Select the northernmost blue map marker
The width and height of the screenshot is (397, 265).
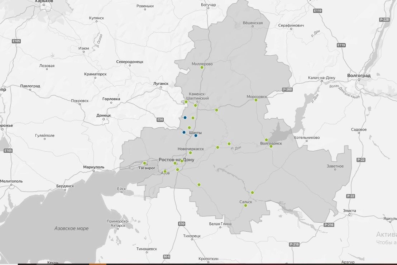(185, 118)
